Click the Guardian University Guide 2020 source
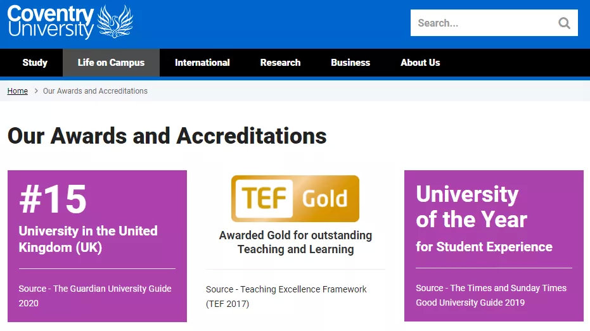Image resolution: width=590 pixels, height=331 pixels. tap(95, 296)
